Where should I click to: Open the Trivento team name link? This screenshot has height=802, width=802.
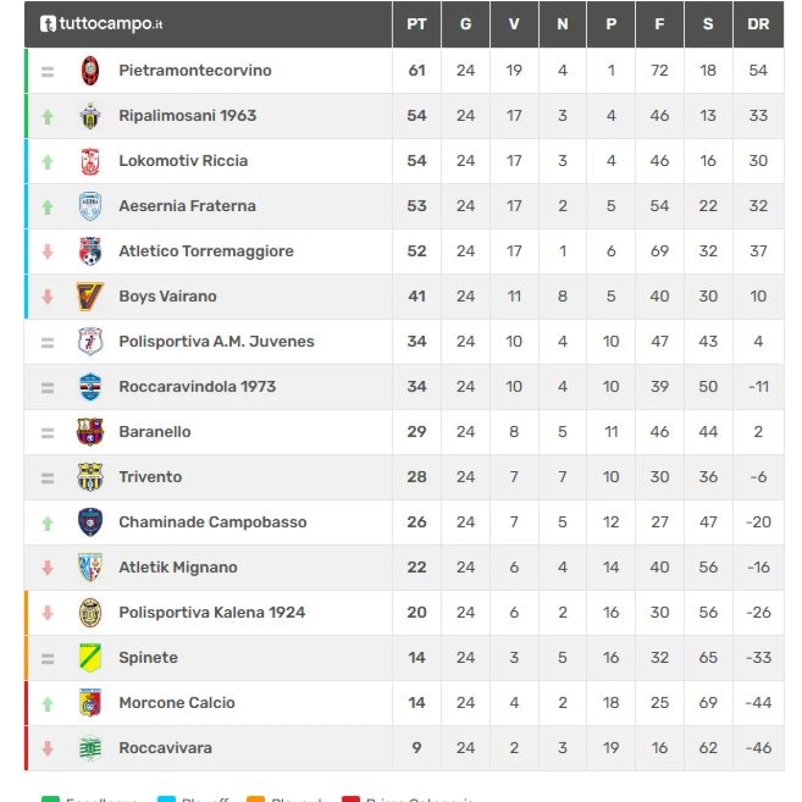click(x=150, y=477)
